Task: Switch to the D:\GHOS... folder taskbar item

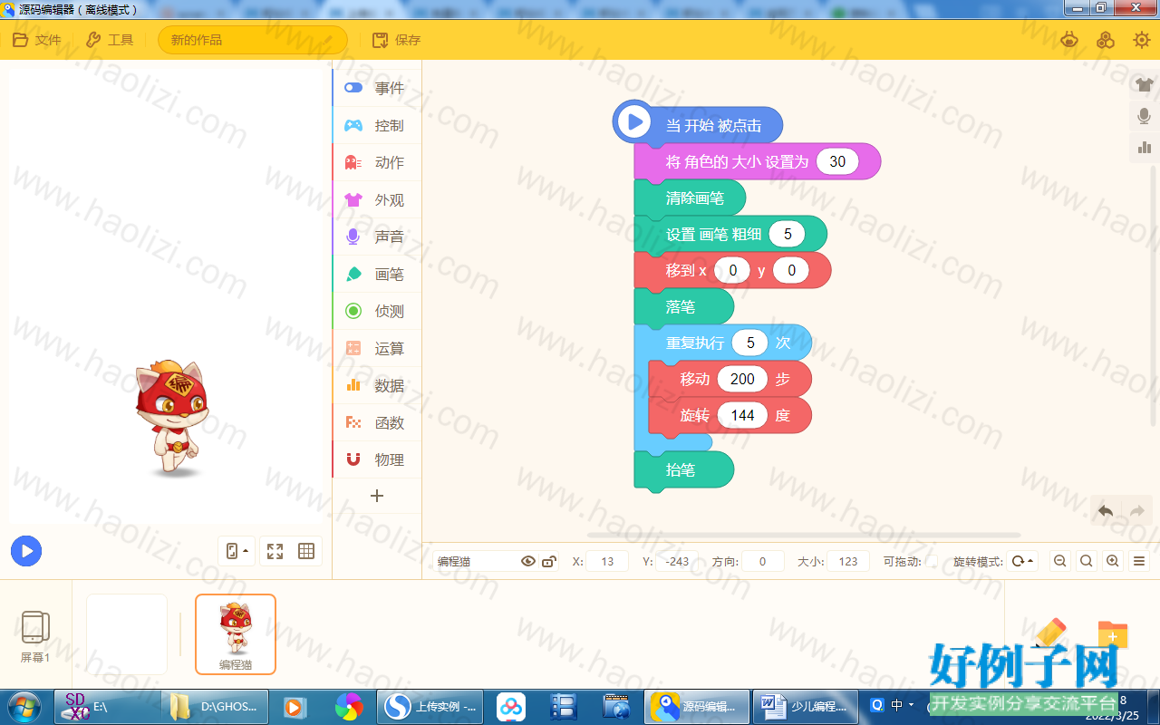Action: click(215, 706)
